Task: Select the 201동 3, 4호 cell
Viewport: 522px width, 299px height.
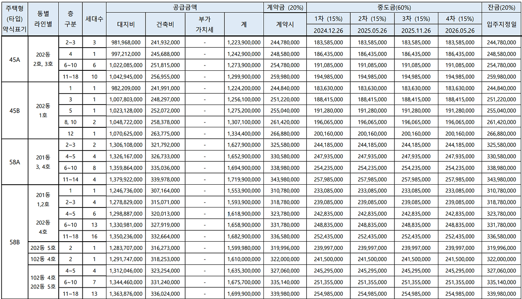Action: click(x=44, y=162)
